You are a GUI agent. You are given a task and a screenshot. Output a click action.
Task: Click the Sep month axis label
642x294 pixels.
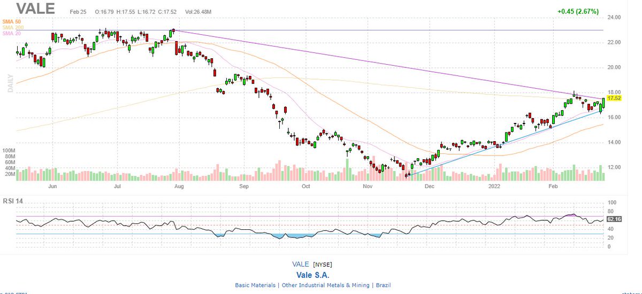244,187
